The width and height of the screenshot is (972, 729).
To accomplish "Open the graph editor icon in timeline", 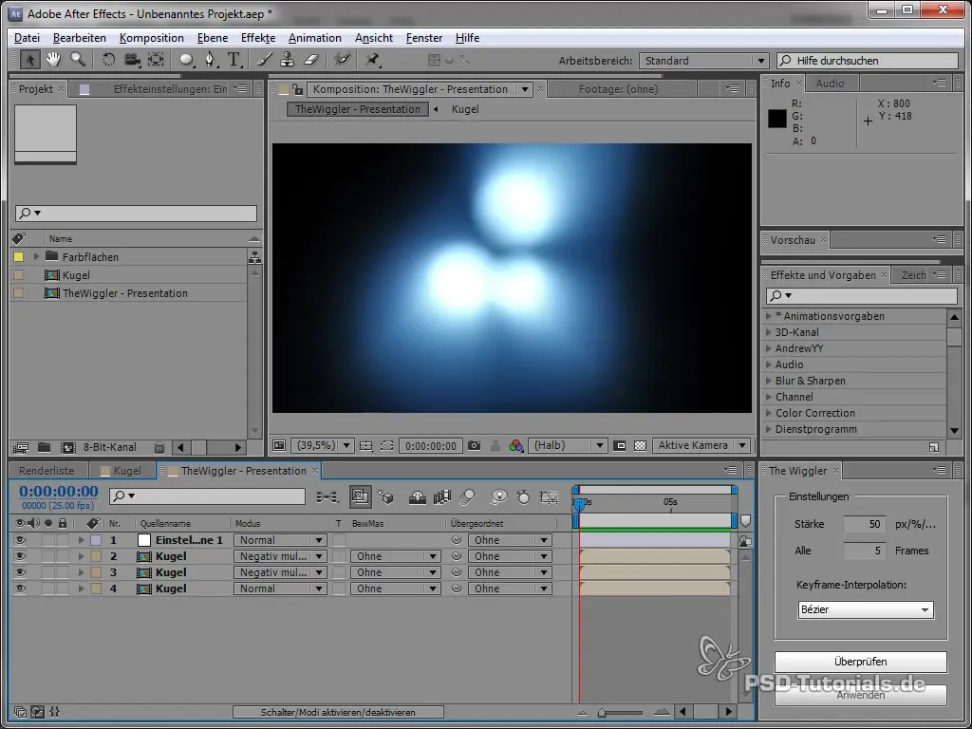I will pyautogui.click(x=549, y=496).
